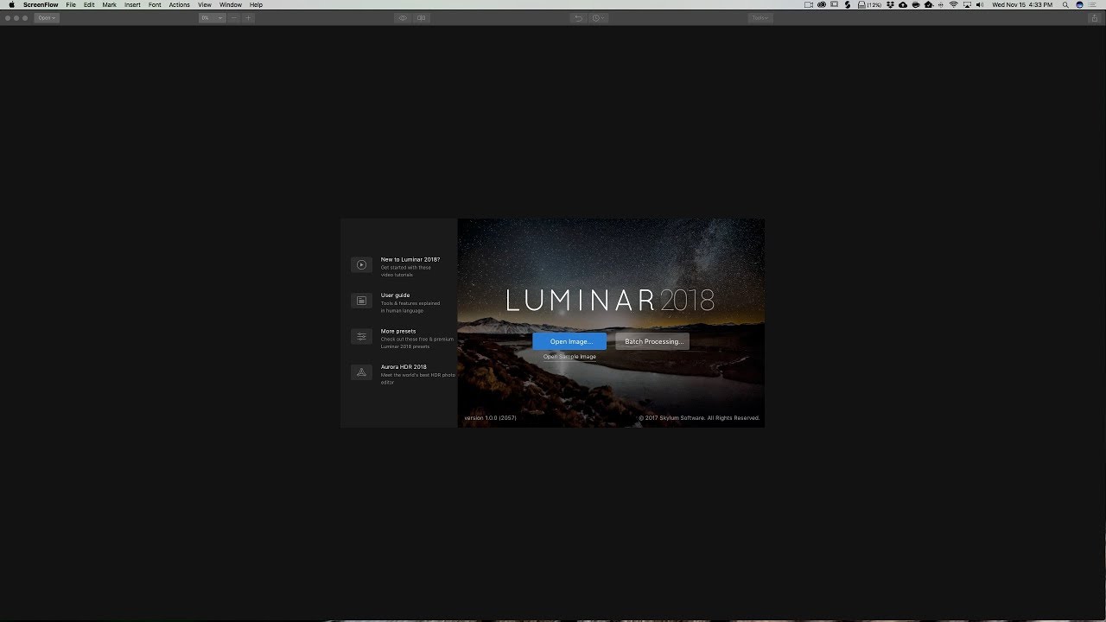Click the version 1.0.0 (2057) text
Image resolution: width=1106 pixels, height=622 pixels.
click(x=490, y=418)
